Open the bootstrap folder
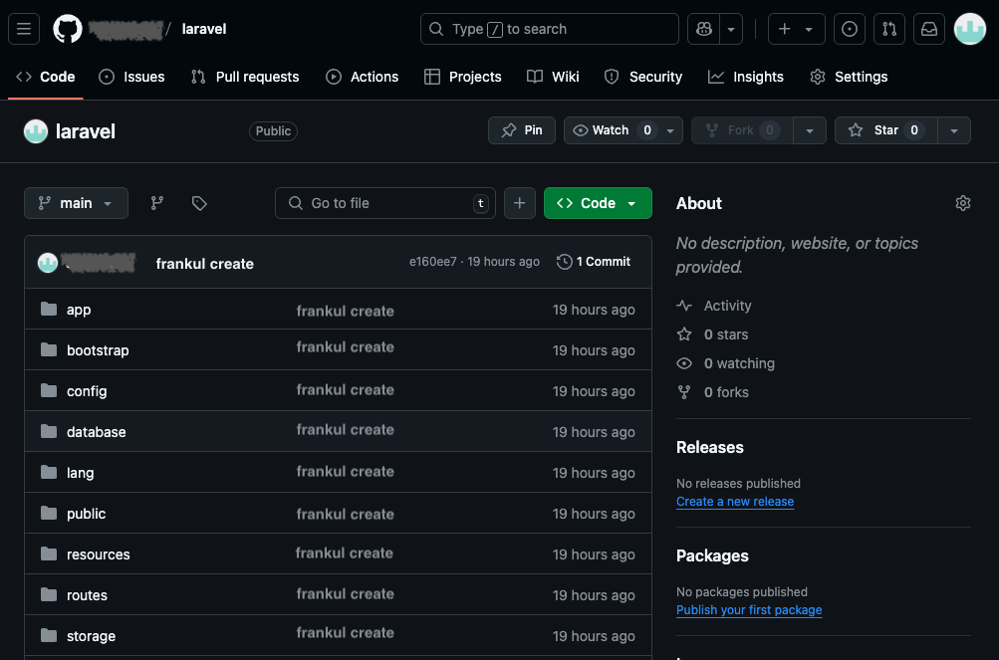This screenshot has height=660, width=999. click(98, 350)
